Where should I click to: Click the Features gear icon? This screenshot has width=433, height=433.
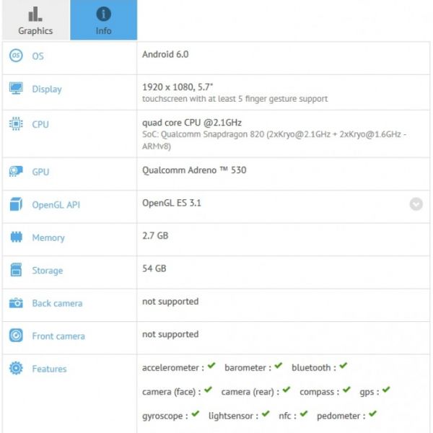(x=16, y=369)
